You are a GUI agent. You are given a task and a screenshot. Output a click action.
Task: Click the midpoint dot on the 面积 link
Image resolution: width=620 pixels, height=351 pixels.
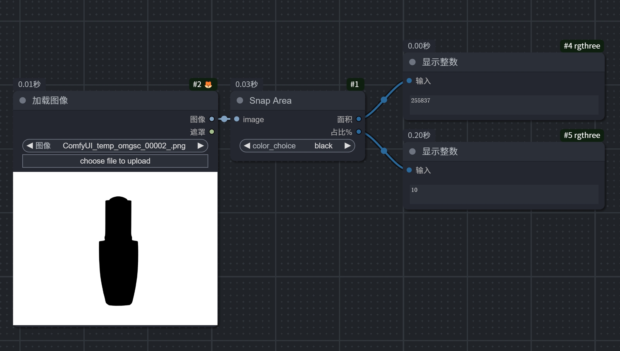click(x=384, y=100)
